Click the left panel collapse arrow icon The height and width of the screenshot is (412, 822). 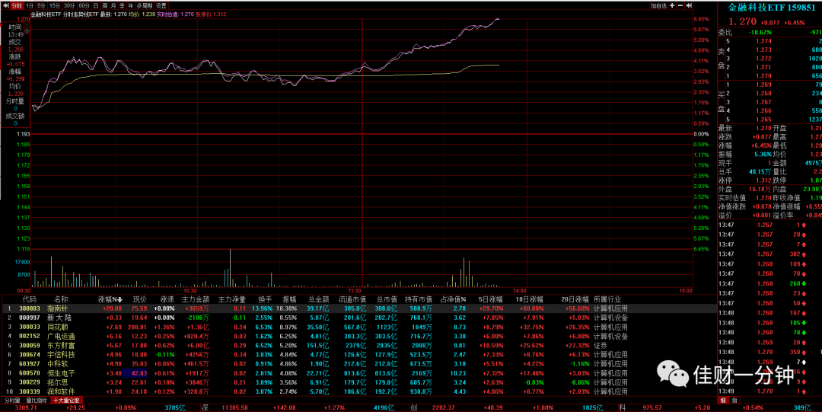[6, 5]
